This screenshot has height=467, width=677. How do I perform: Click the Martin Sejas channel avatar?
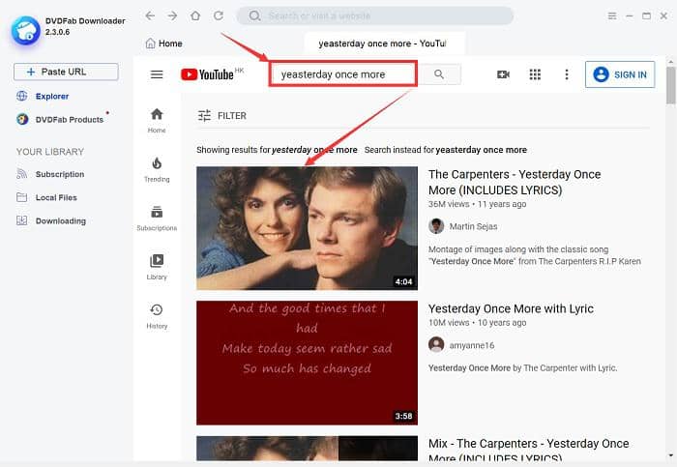click(436, 226)
